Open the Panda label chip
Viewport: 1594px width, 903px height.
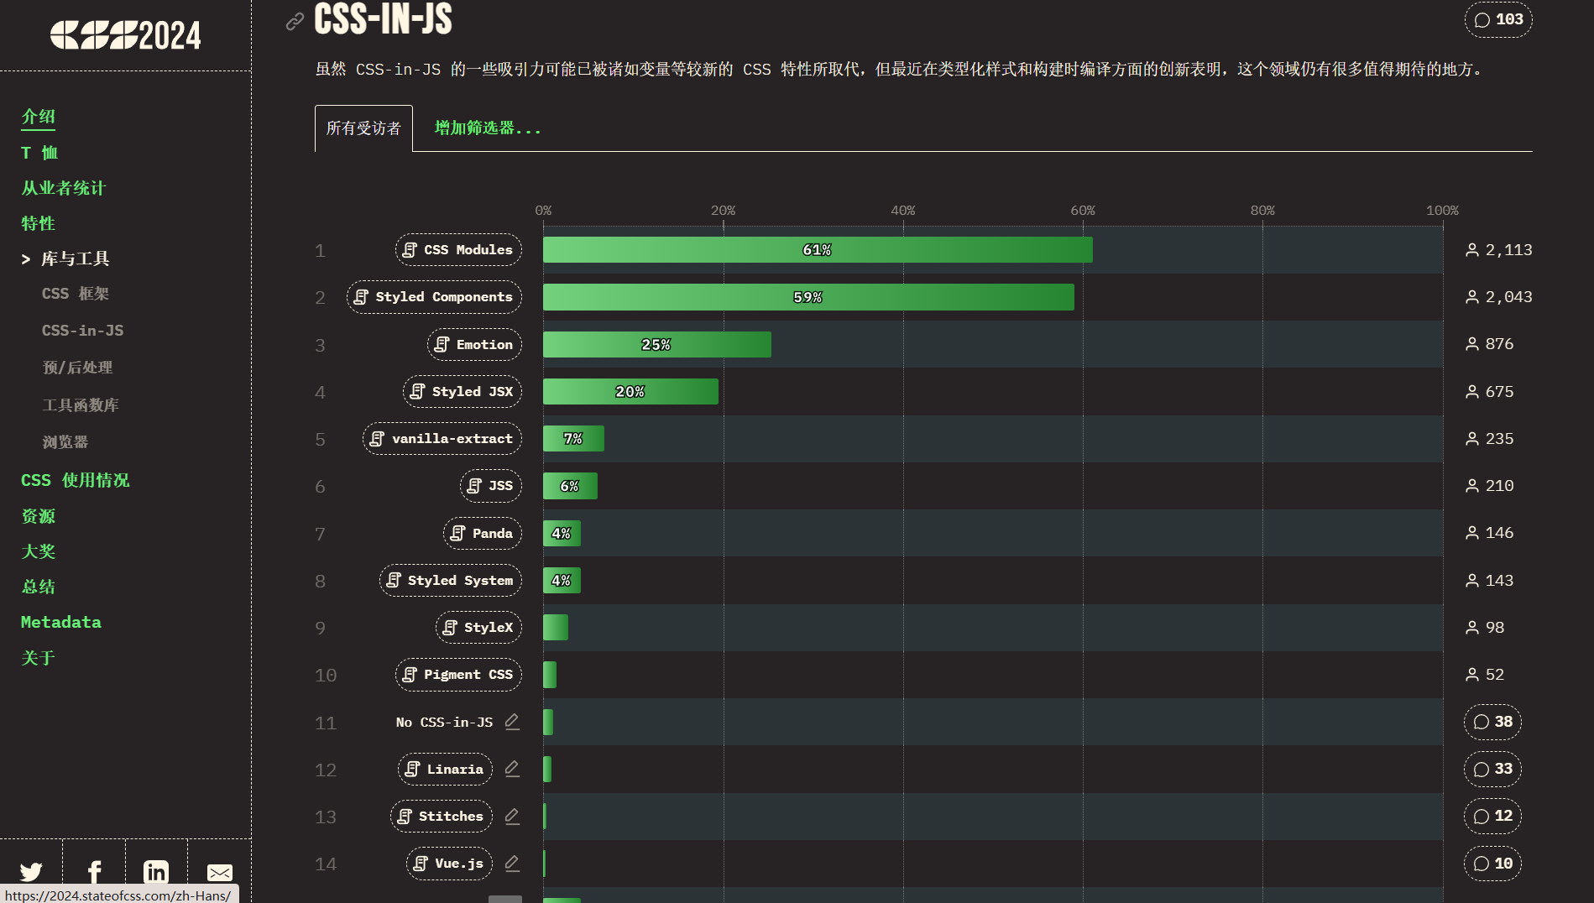pos(483,534)
